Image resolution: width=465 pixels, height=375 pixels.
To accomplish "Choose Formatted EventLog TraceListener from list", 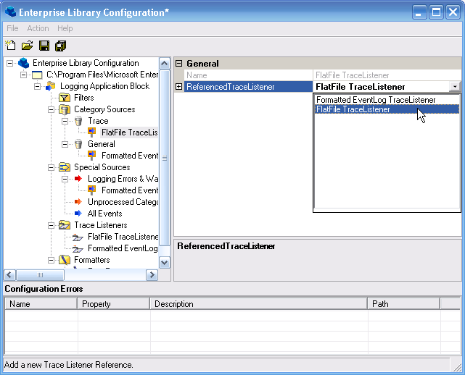I will pyautogui.click(x=376, y=100).
